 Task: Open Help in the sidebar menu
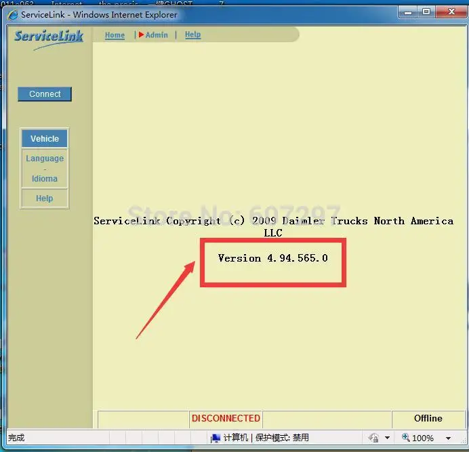(45, 199)
